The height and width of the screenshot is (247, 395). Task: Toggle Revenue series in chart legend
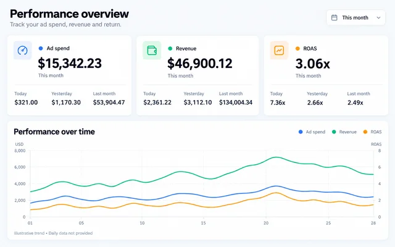(344, 132)
